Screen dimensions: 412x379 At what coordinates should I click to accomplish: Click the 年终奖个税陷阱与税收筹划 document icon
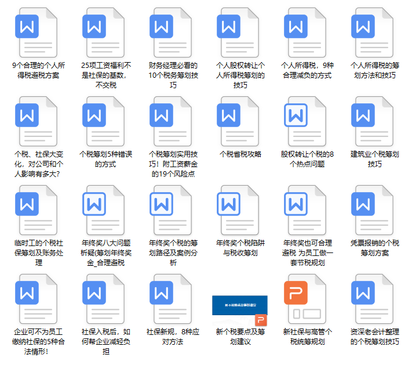coord(238,210)
